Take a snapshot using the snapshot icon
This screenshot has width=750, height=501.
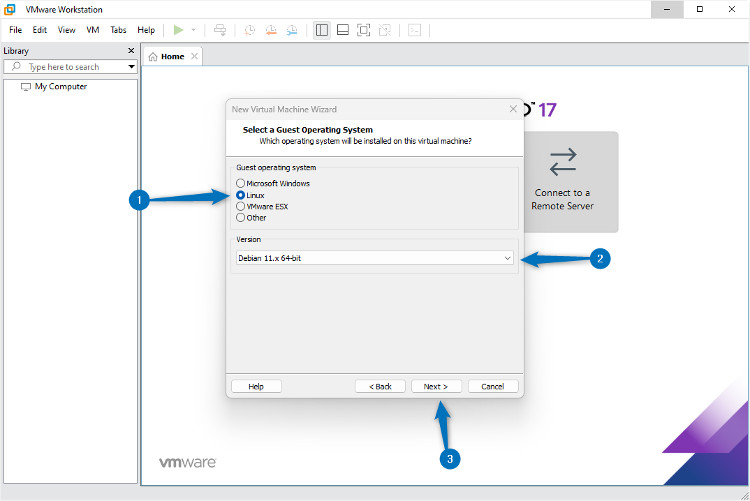coord(249,30)
